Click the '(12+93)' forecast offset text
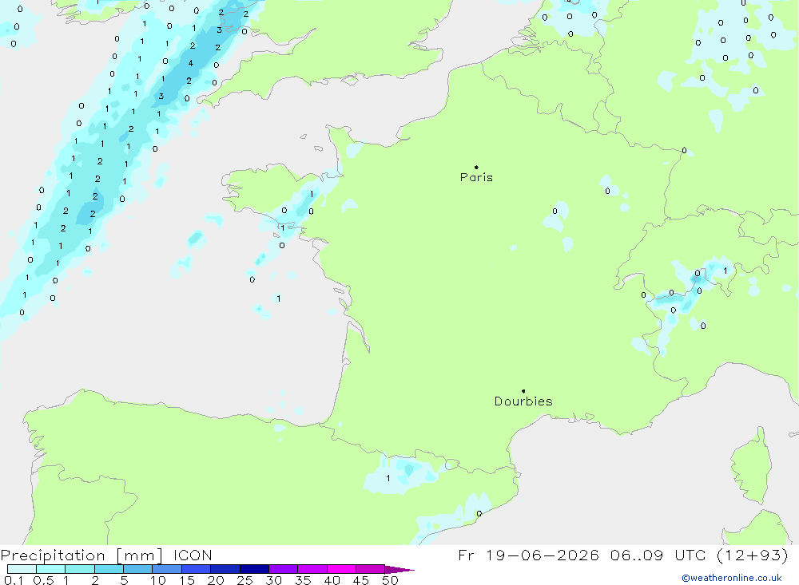Image resolution: width=799 pixels, height=585 pixels. click(752, 555)
